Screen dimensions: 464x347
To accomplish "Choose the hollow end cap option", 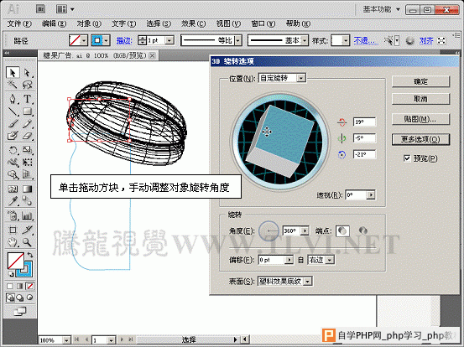I will pyautogui.click(x=362, y=230).
